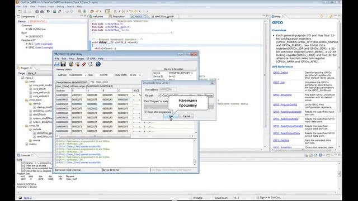The width and height of the screenshot is (358, 201).
Task: Open the GPIO_SetBits API reference link
Action: [x=281, y=140]
